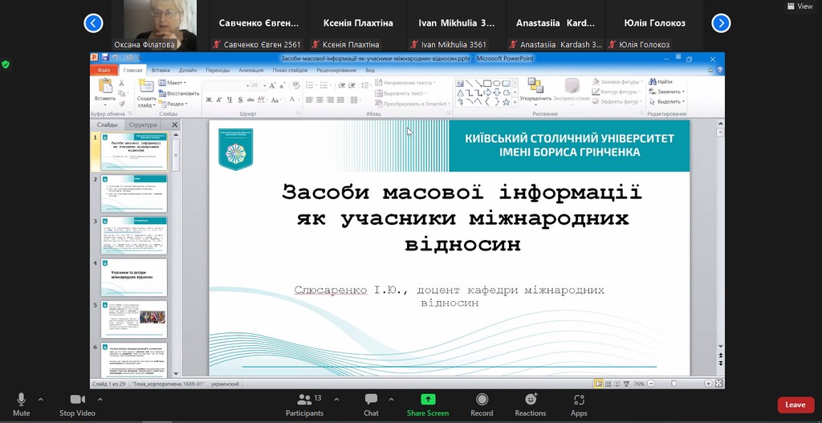
Task: Show previous participants with left arrow
Action: 94,23
